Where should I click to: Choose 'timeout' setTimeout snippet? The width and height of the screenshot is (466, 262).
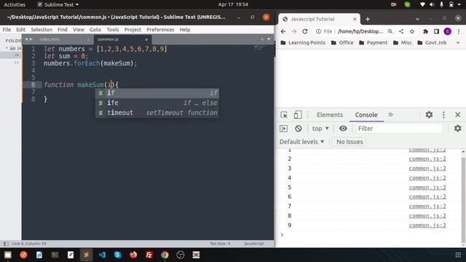157,113
